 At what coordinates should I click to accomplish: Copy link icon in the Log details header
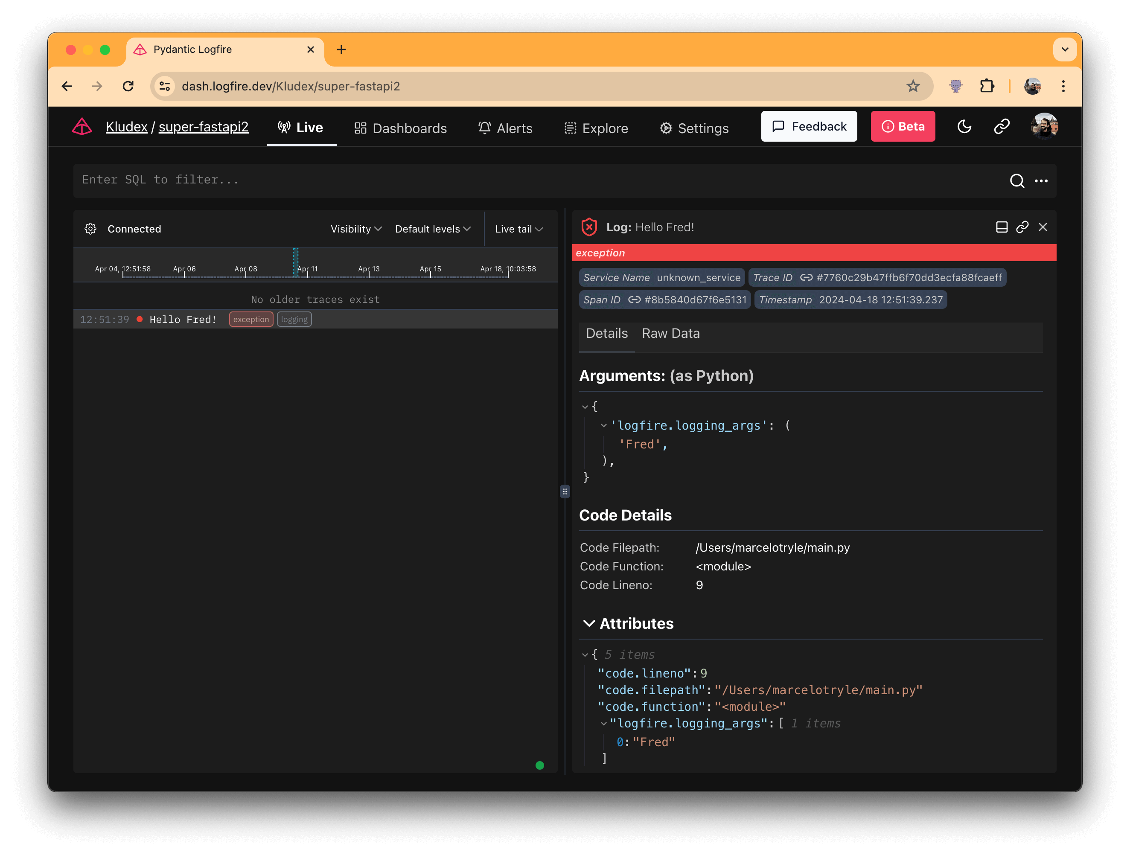1022,227
